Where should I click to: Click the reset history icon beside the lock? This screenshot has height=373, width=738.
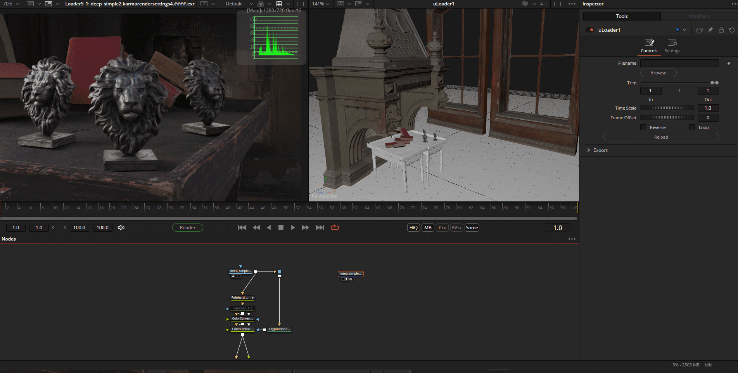click(x=731, y=30)
